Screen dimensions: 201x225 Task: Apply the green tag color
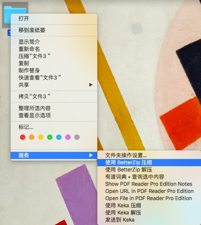tap(50, 137)
